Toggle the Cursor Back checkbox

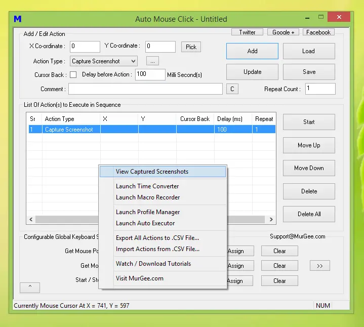point(73,74)
